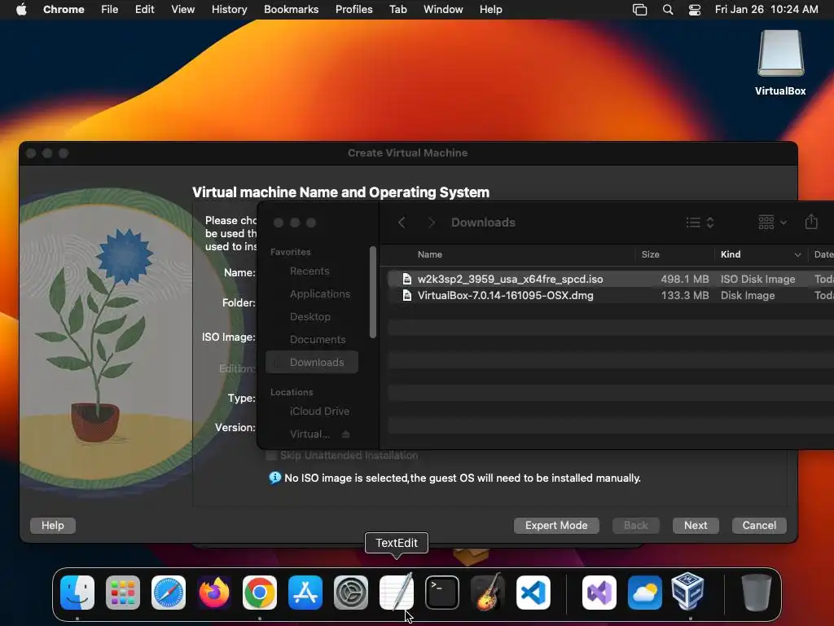Viewport: 834px width, 626px height.
Task: Select Desktop in the sidebar
Action: tap(312, 317)
